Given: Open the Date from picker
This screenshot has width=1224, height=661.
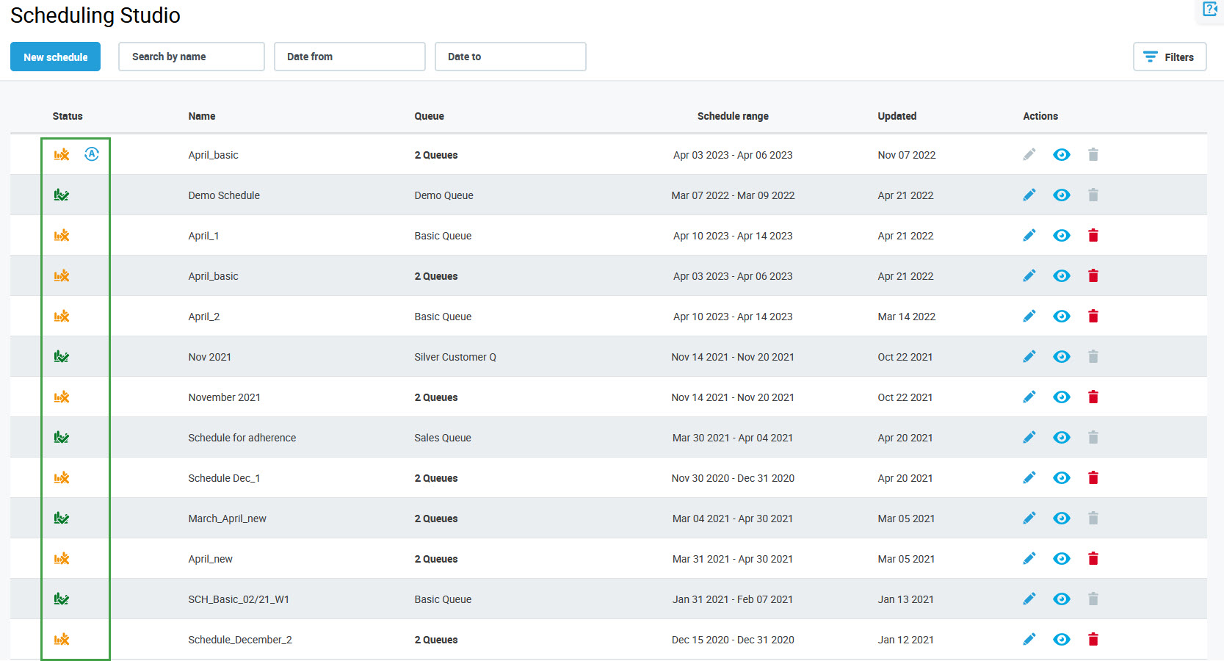Looking at the screenshot, I should (x=350, y=57).
